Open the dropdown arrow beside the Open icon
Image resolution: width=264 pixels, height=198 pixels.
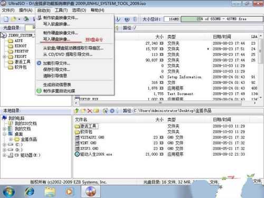point(19,19)
